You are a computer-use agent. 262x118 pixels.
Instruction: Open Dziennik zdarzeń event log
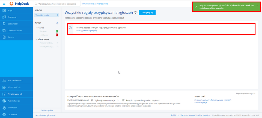(14, 30)
